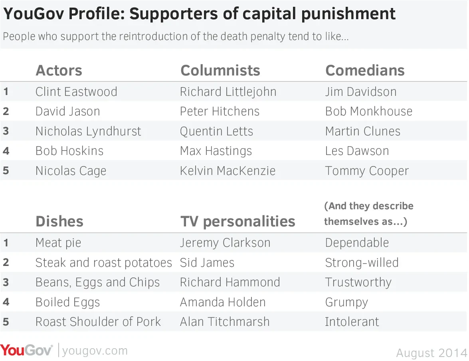Select the Columnists column heading
The height and width of the screenshot is (361, 469).
tap(220, 70)
